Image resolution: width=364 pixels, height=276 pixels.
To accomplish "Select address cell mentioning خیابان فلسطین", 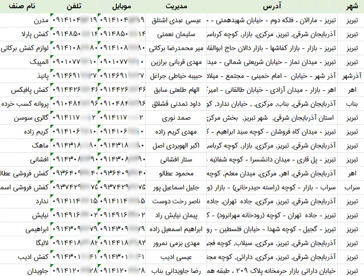I will pos(272,230).
